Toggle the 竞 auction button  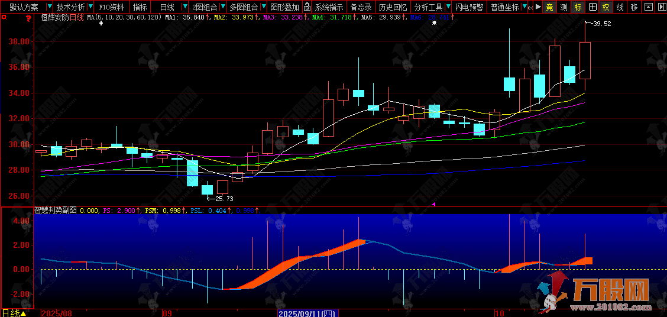[550, 7]
